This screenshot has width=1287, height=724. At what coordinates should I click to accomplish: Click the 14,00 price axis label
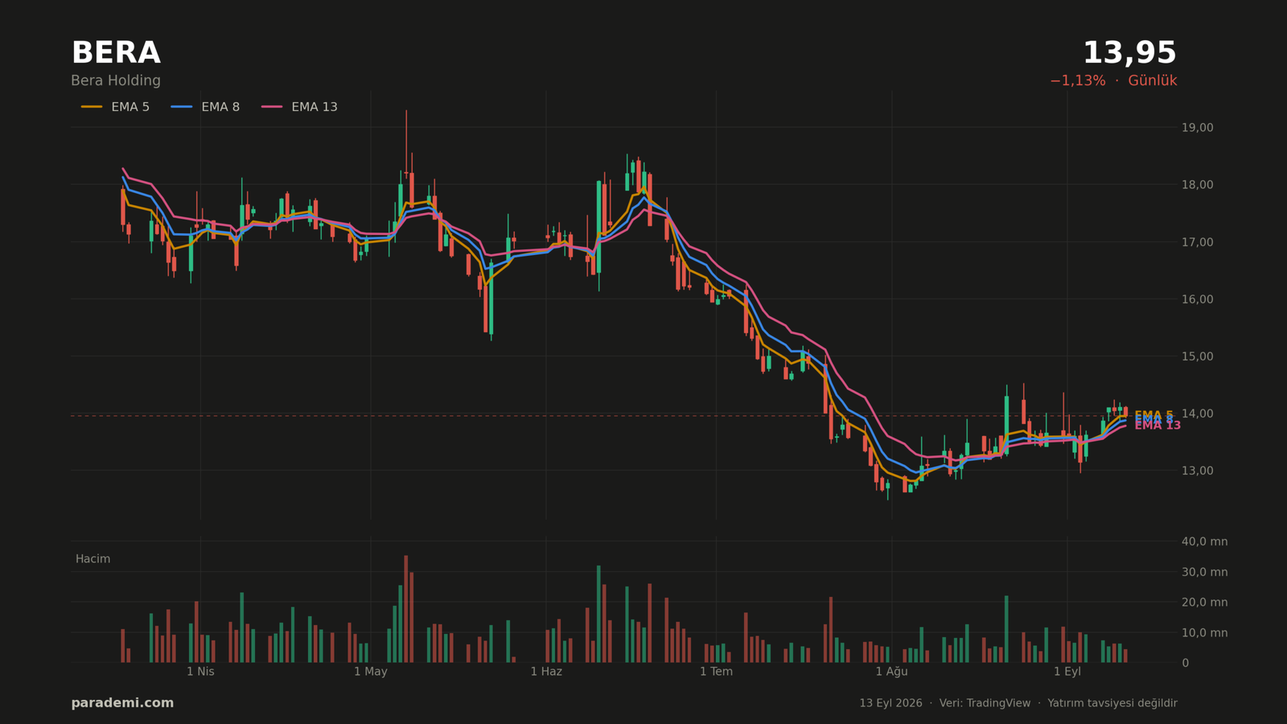(x=1197, y=413)
